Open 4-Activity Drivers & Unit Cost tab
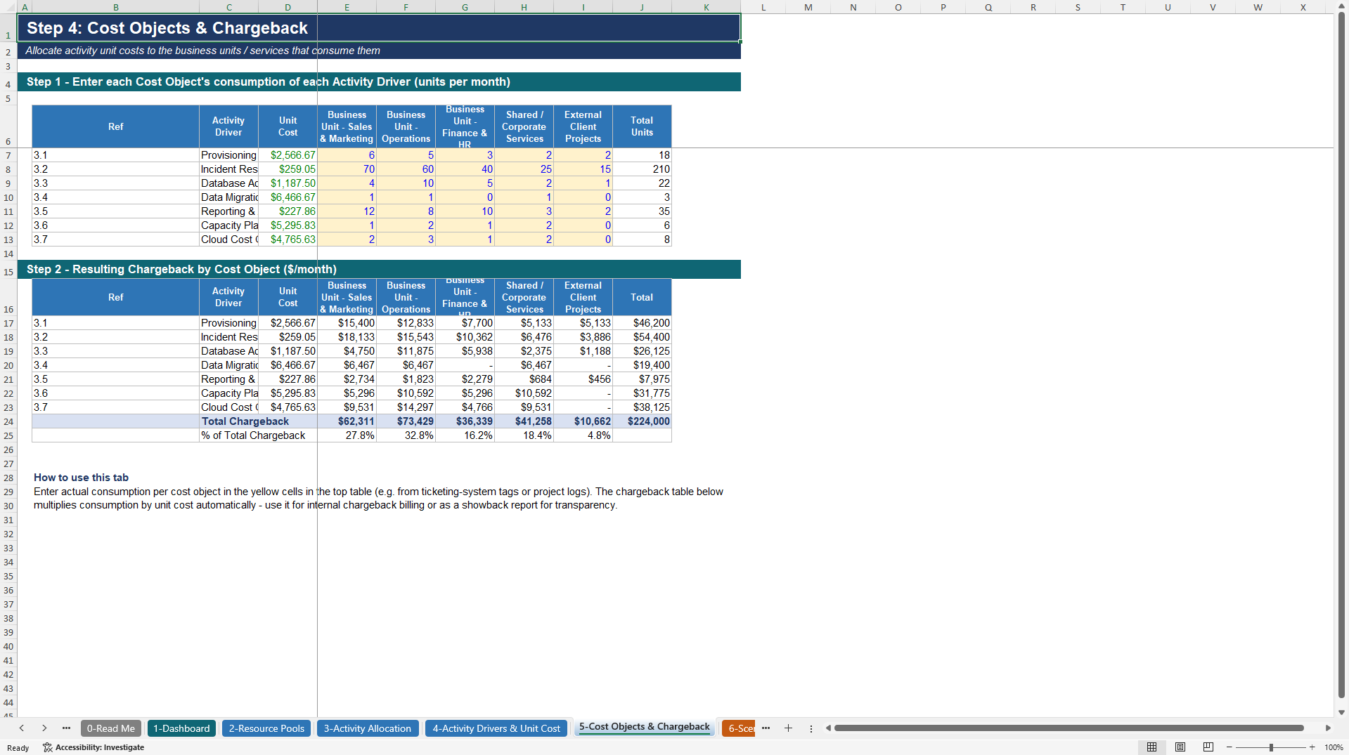The image size is (1349, 755). 496,728
